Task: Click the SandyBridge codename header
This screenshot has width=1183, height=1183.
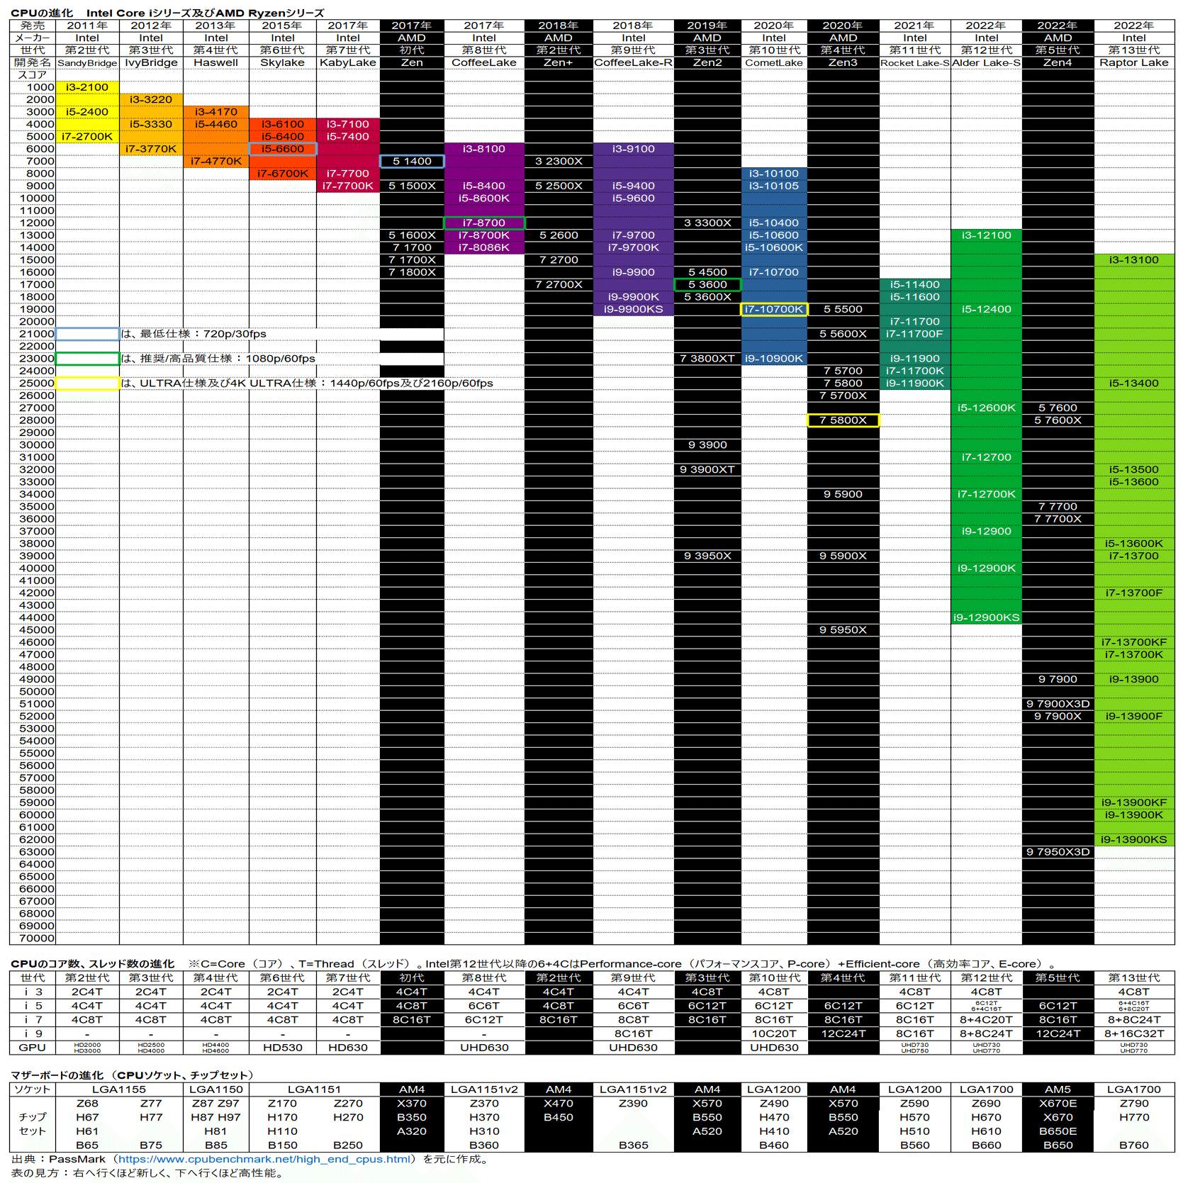Action: pyautogui.click(x=87, y=63)
